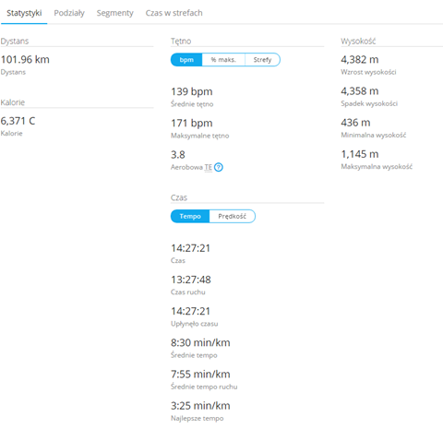Click the 13:27:48 moving time value
Screen dimensions: 443x429
coord(191,280)
